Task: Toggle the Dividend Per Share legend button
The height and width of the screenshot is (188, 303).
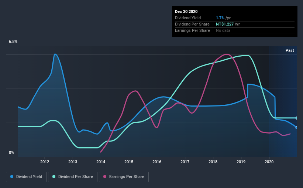Action: pos(73,177)
